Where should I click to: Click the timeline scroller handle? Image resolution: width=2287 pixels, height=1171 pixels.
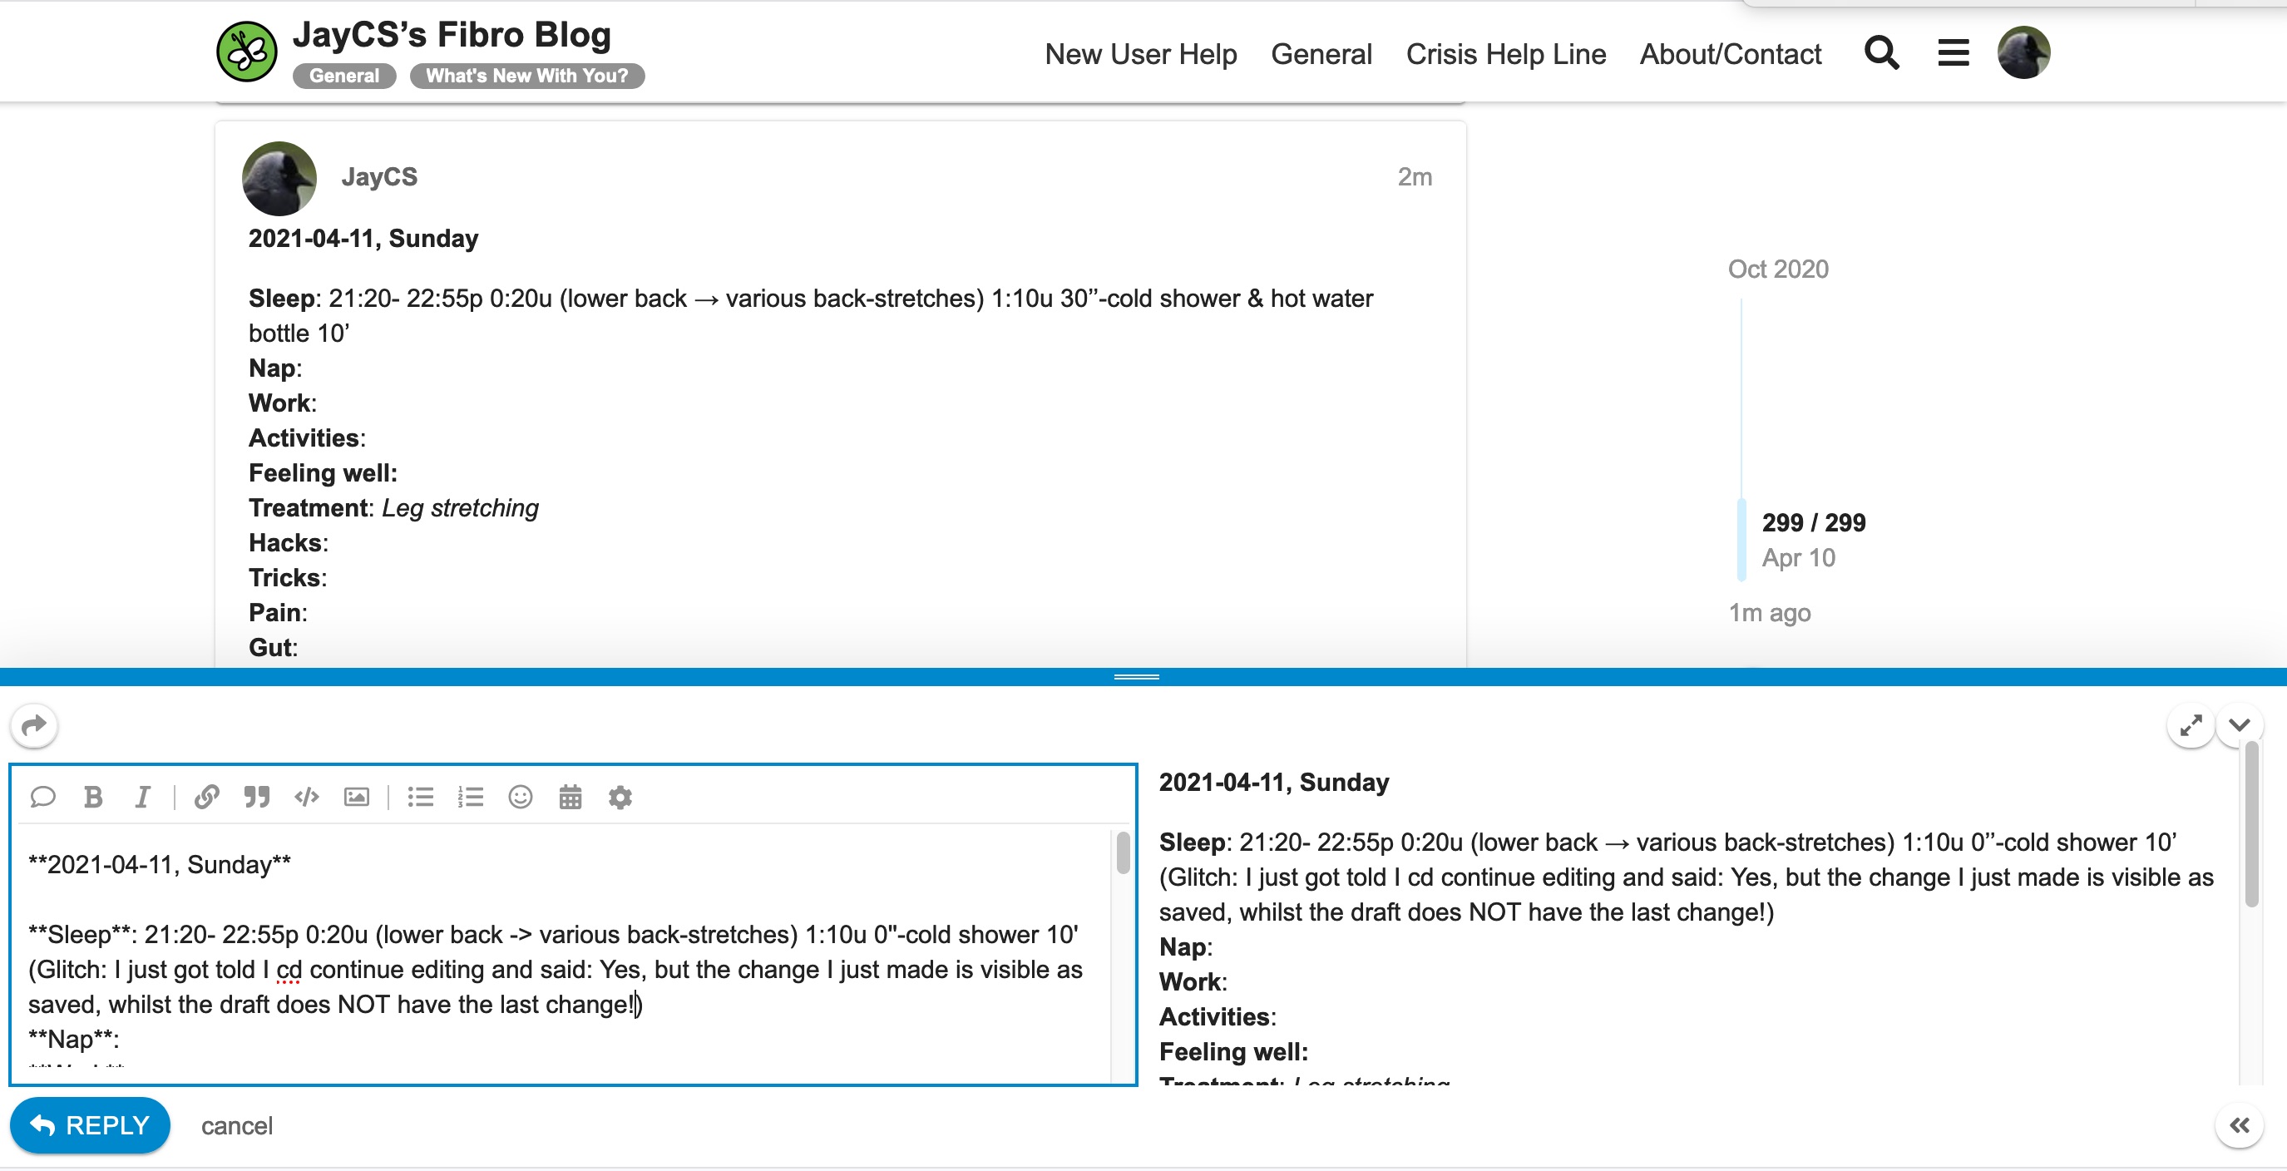pyautogui.click(x=1741, y=541)
